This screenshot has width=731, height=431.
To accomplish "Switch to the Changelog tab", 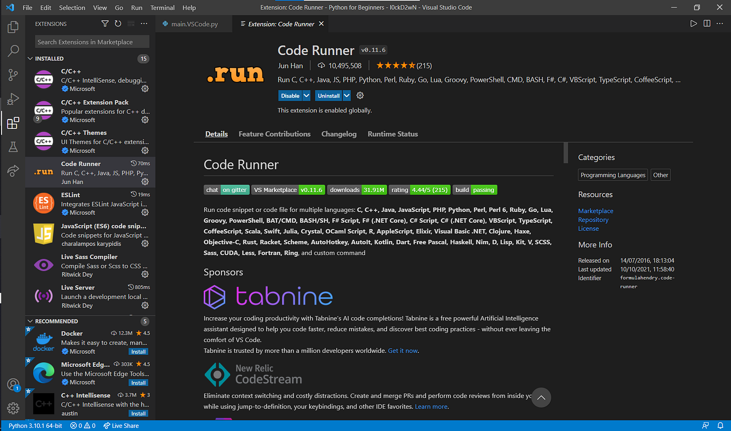I will tap(339, 134).
